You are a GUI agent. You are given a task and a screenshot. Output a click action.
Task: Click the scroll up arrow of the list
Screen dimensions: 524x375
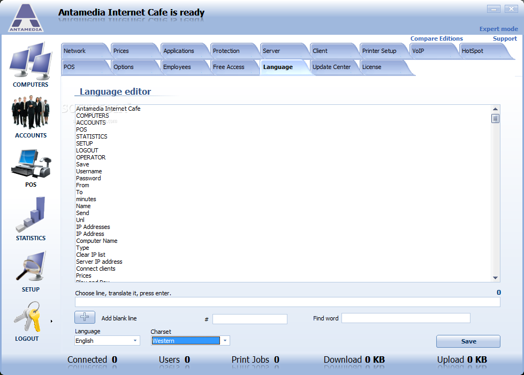495,109
